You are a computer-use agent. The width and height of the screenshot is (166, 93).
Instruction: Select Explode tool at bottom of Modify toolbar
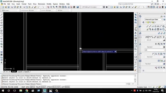[x=136, y=70]
